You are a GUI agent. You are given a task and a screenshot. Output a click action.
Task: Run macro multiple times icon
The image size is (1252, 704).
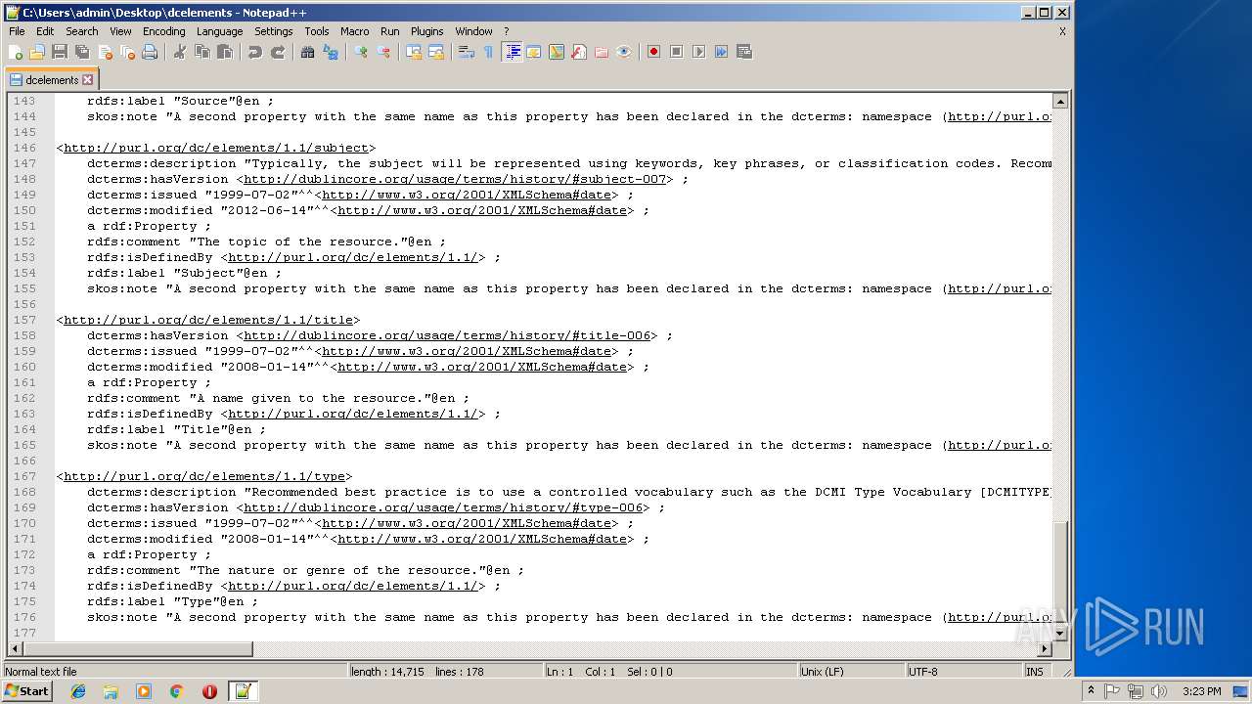[721, 52]
